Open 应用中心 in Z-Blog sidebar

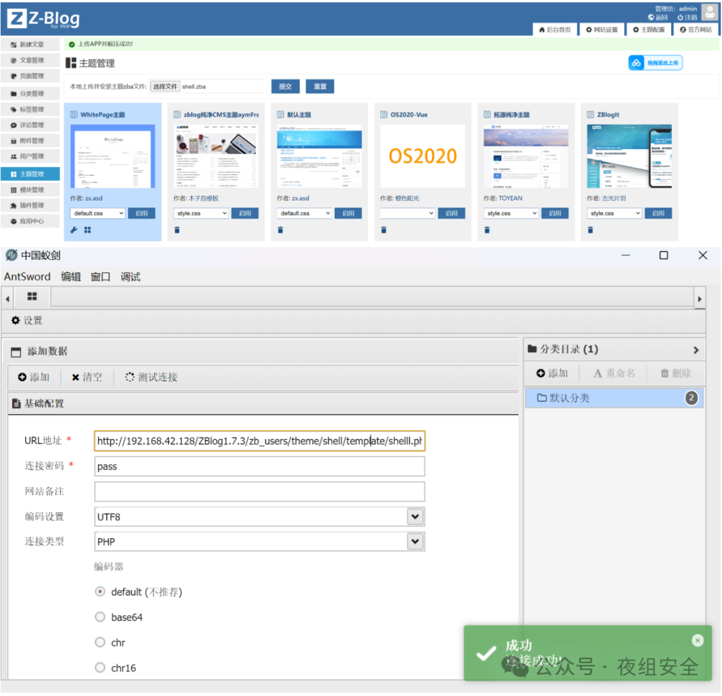point(30,221)
